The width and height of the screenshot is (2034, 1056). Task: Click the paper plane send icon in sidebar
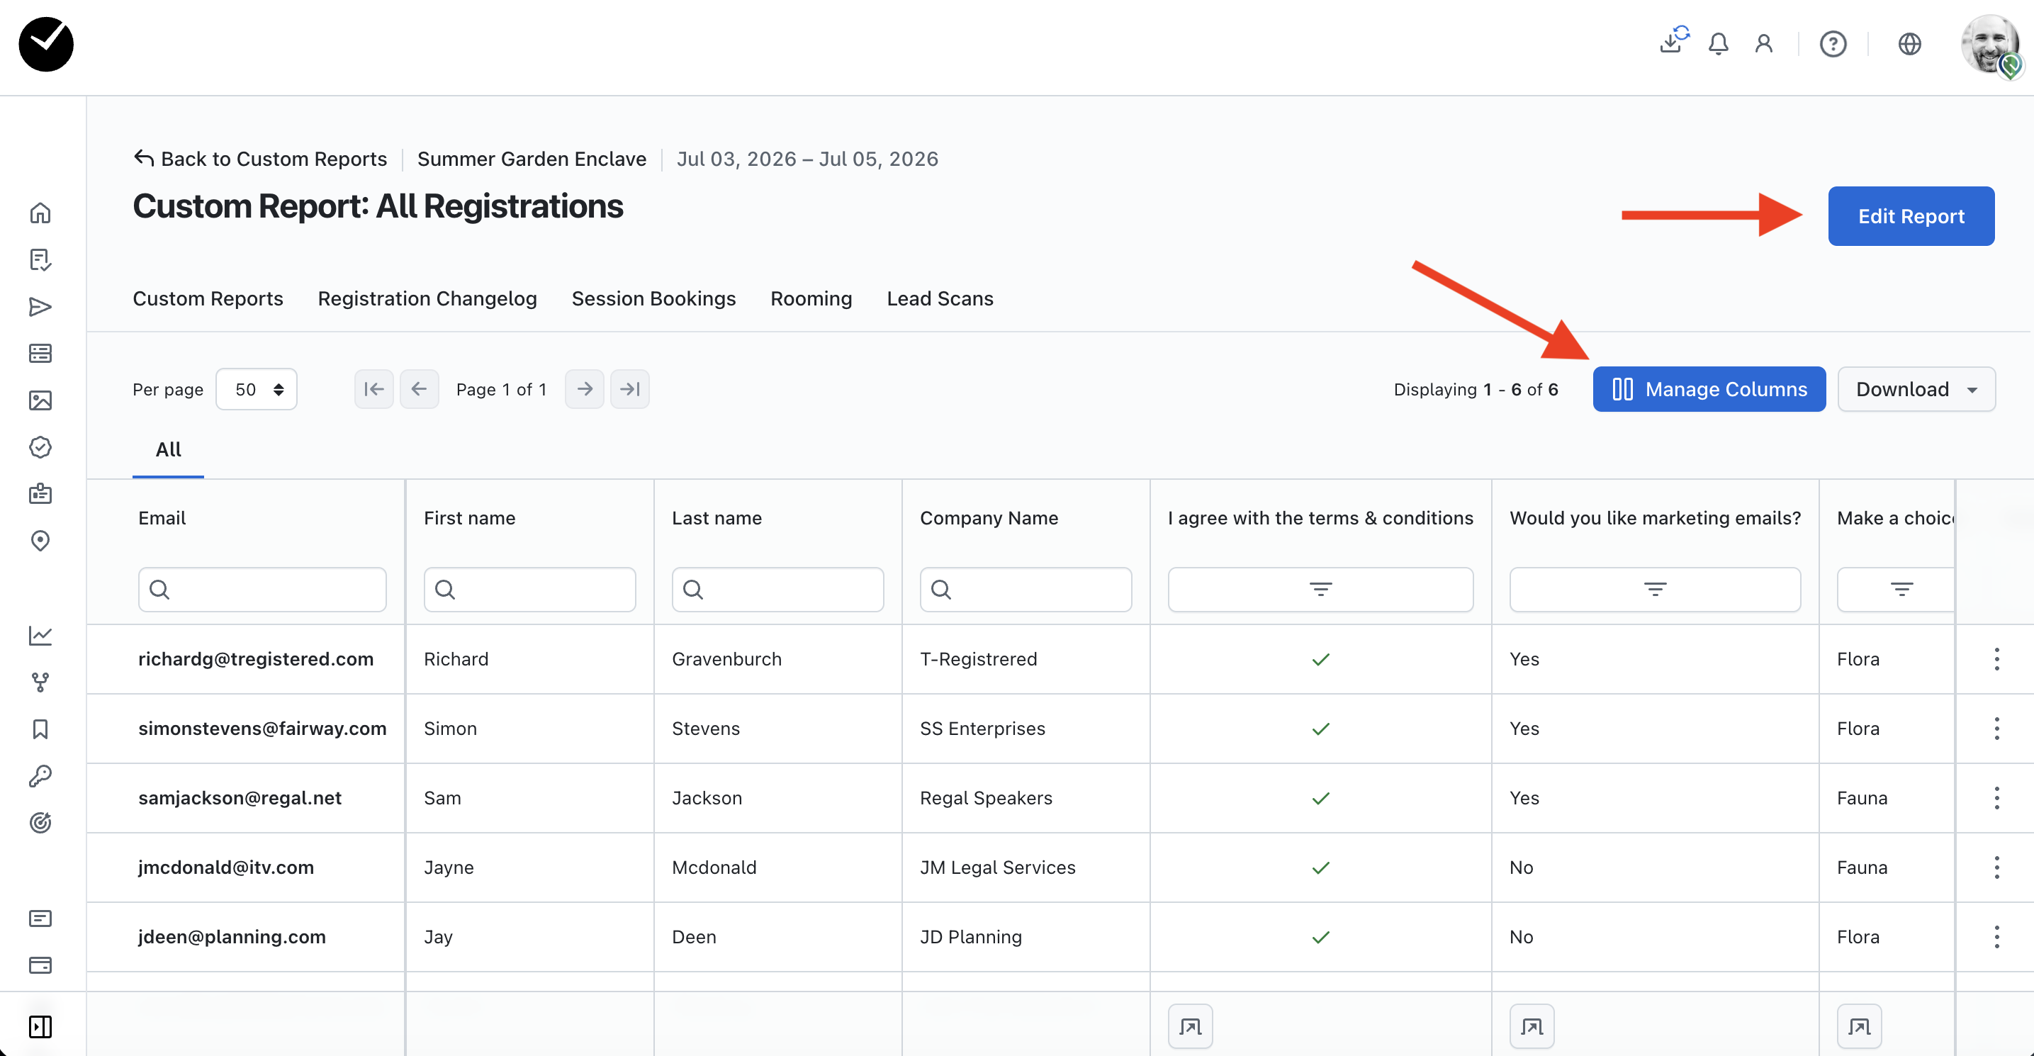point(40,306)
